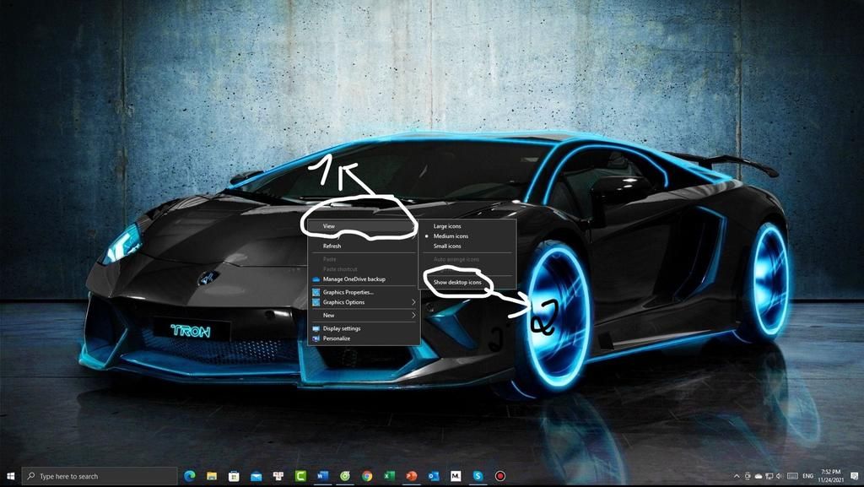
Task: Select View in the context menu
Action: (364, 226)
